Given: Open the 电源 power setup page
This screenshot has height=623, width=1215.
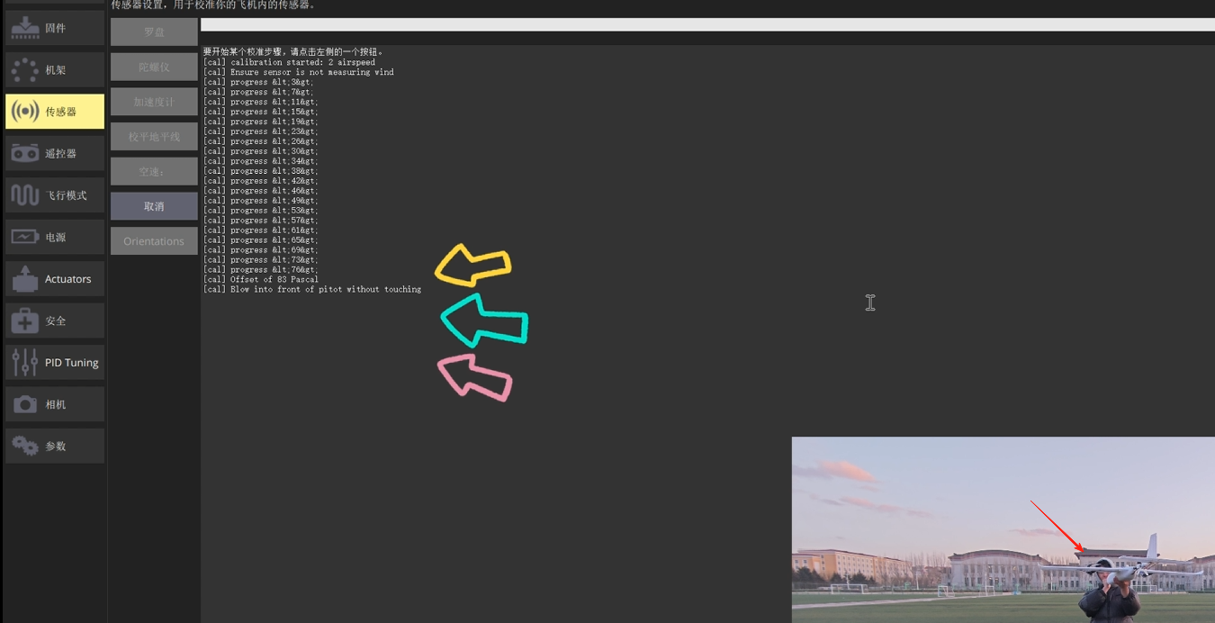Looking at the screenshot, I should 55,237.
